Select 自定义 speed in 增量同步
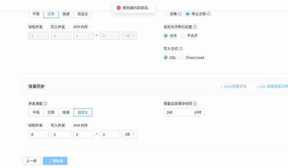The image size is (288, 168). click(x=83, y=112)
